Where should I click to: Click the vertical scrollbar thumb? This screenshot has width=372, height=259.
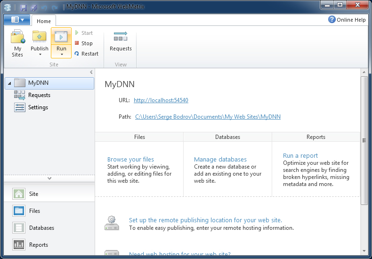364,140
